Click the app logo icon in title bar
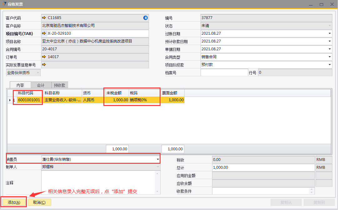This screenshot has width=338, height=210. point(4,4)
